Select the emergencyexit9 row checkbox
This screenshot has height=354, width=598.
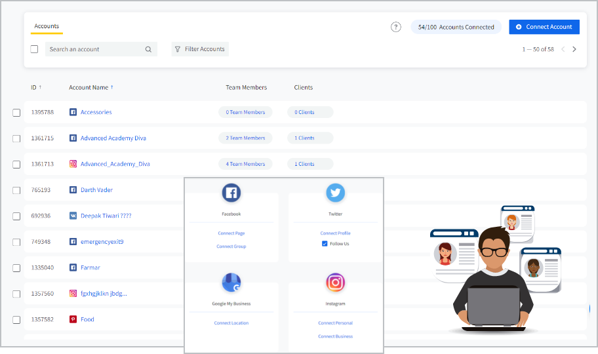pyautogui.click(x=16, y=243)
